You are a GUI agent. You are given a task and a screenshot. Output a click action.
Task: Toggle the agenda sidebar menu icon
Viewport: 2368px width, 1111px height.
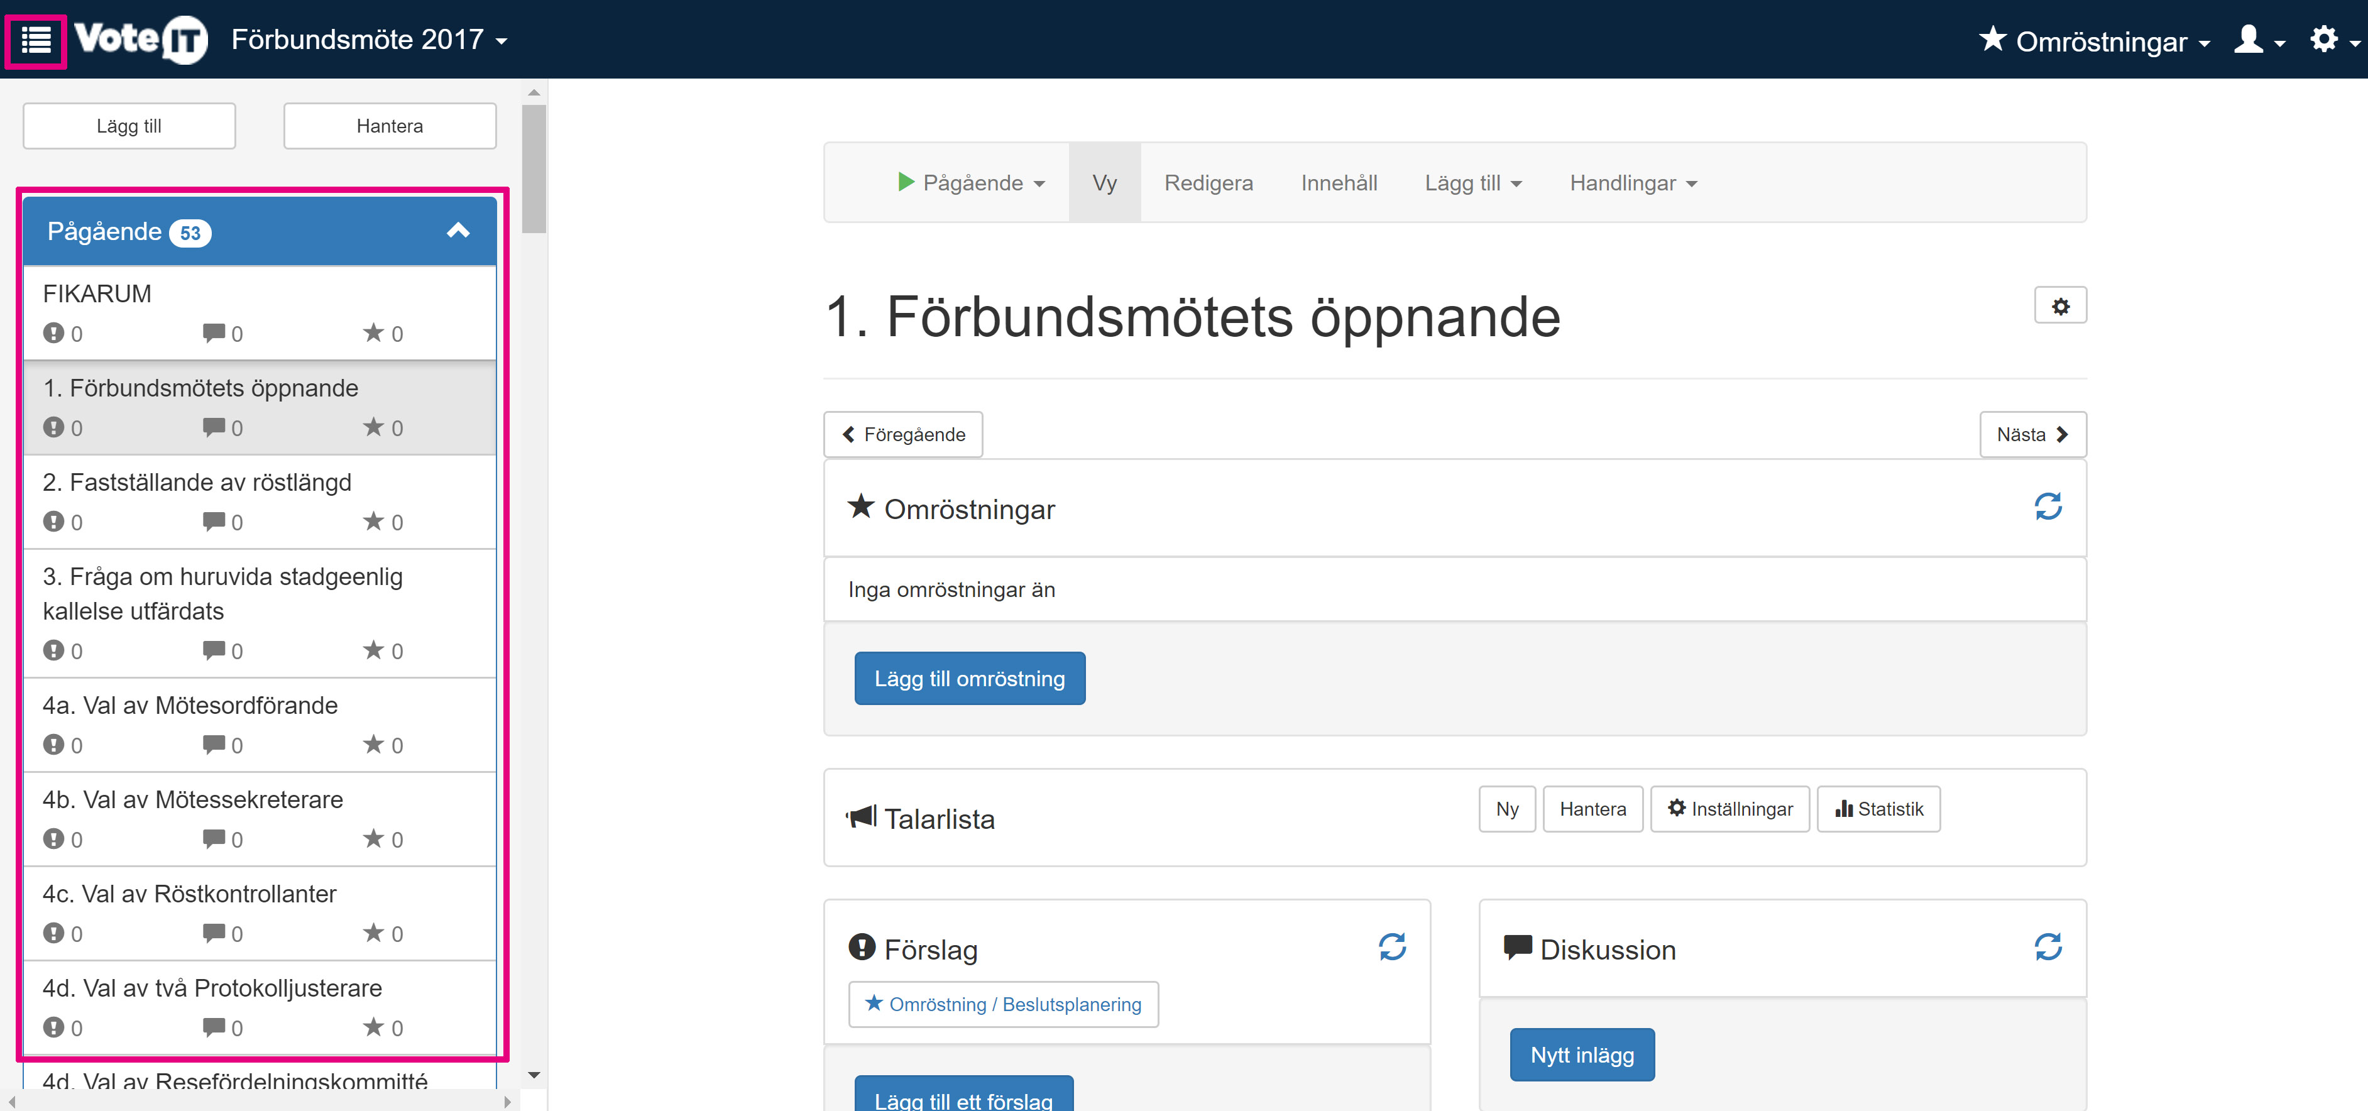[x=36, y=40]
